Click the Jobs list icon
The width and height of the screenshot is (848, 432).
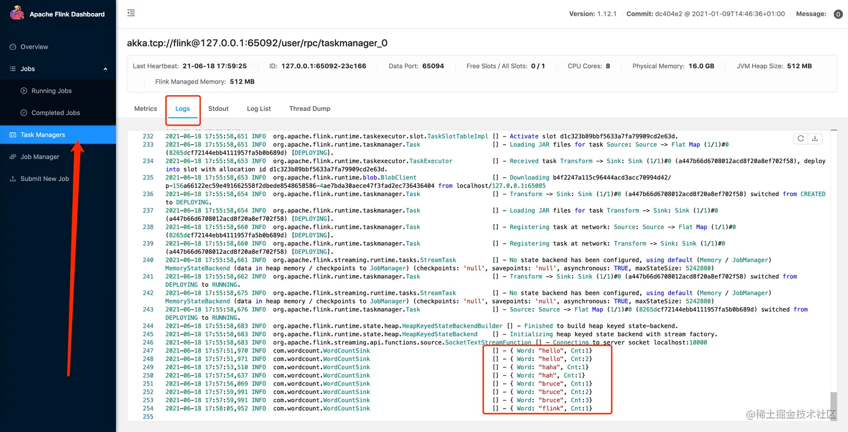point(13,69)
